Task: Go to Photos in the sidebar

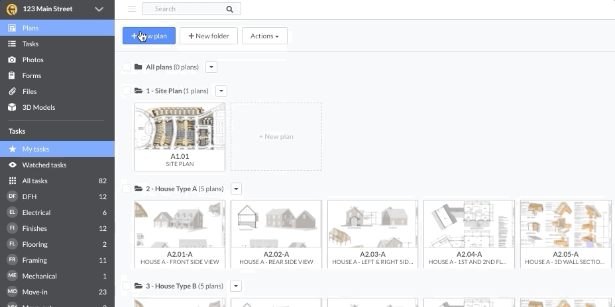Action: 57,60
